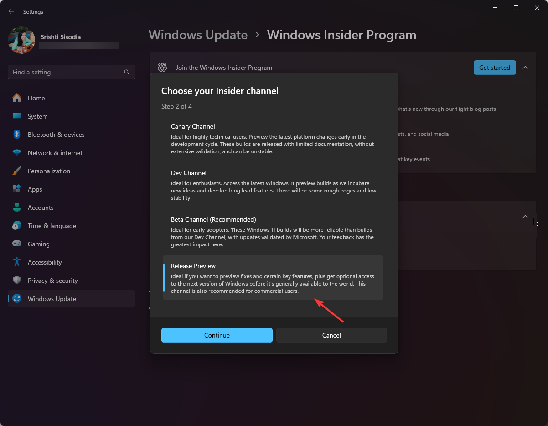The width and height of the screenshot is (548, 426).
Task: Open Bluetooth & devices settings
Action: [x=57, y=135]
